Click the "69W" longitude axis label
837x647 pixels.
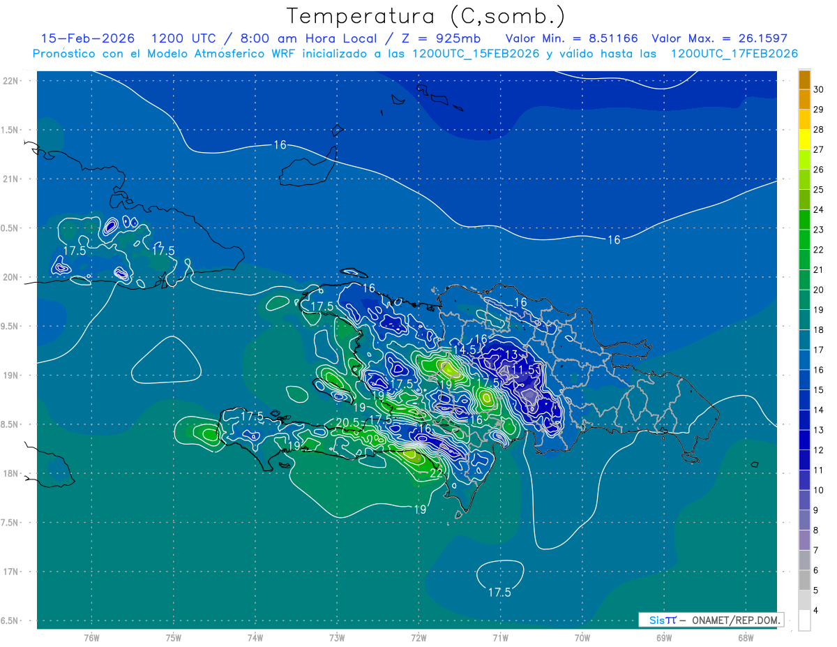[664, 637]
